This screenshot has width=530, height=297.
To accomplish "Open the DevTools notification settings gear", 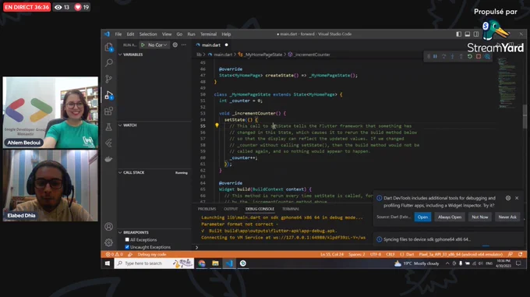I will 508,198.
